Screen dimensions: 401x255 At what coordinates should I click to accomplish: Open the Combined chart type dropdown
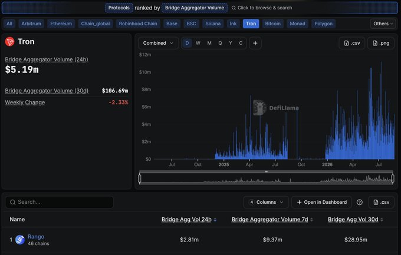[158, 43]
